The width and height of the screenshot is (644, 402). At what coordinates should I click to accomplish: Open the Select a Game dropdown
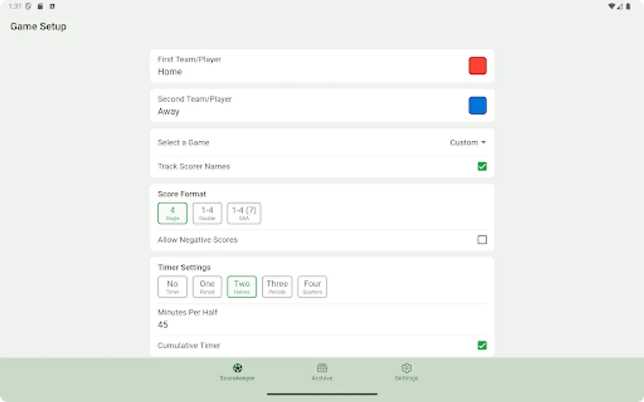(x=467, y=142)
